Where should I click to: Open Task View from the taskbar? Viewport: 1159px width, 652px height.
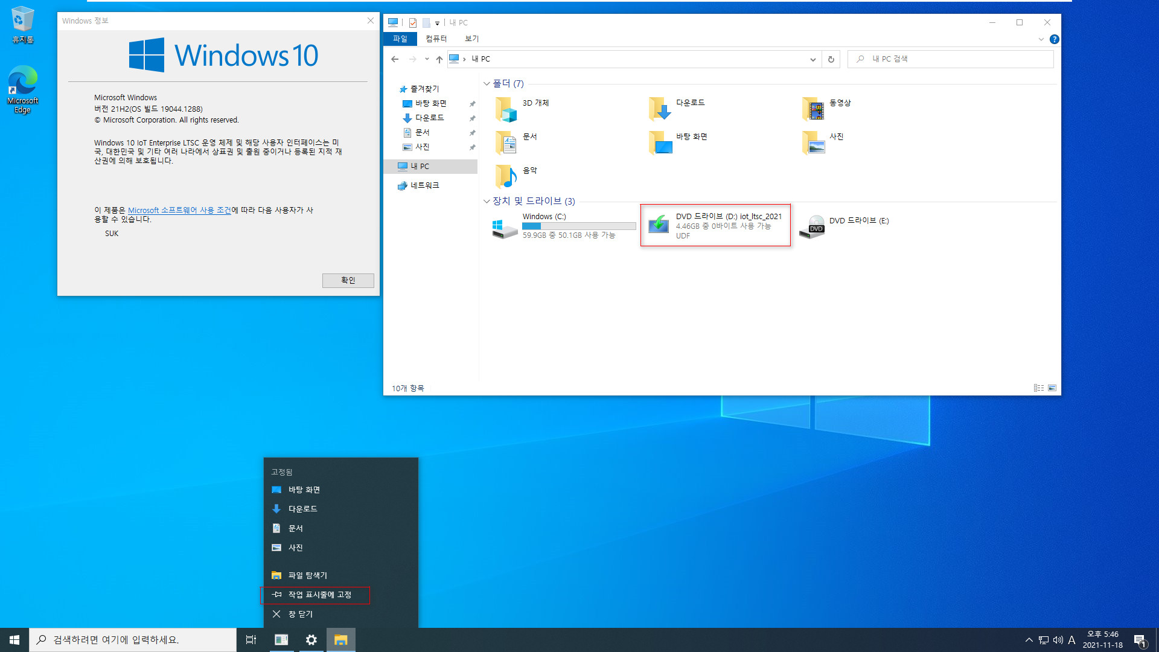point(251,639)
